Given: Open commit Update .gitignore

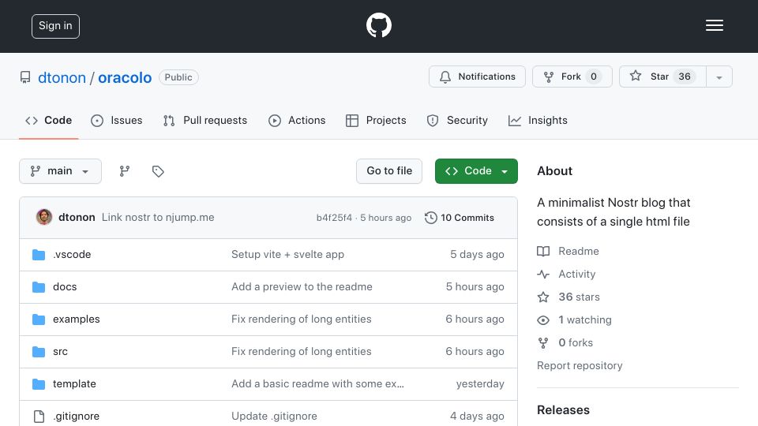Looking at the screenshot, I should [x=274, y=417].
